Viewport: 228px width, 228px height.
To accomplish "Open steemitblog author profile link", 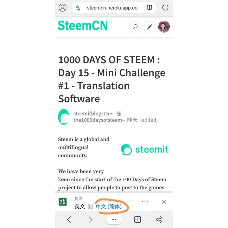I will (x=87, y=114).
